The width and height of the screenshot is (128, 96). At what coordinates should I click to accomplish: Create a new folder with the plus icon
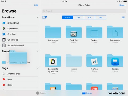pyautogui.click(x=45, y=17)
